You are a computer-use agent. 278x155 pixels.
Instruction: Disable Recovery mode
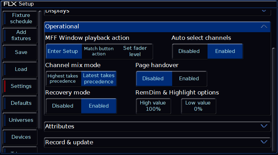pos(63,106)
